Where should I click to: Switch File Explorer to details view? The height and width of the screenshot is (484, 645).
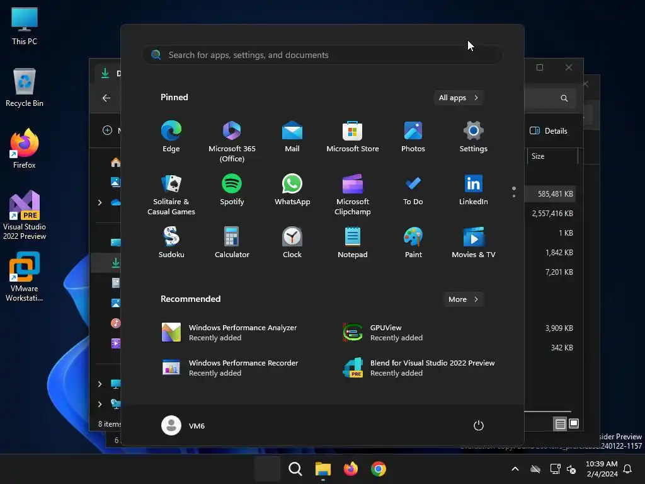pyautogui.click(x=560, y=424)
